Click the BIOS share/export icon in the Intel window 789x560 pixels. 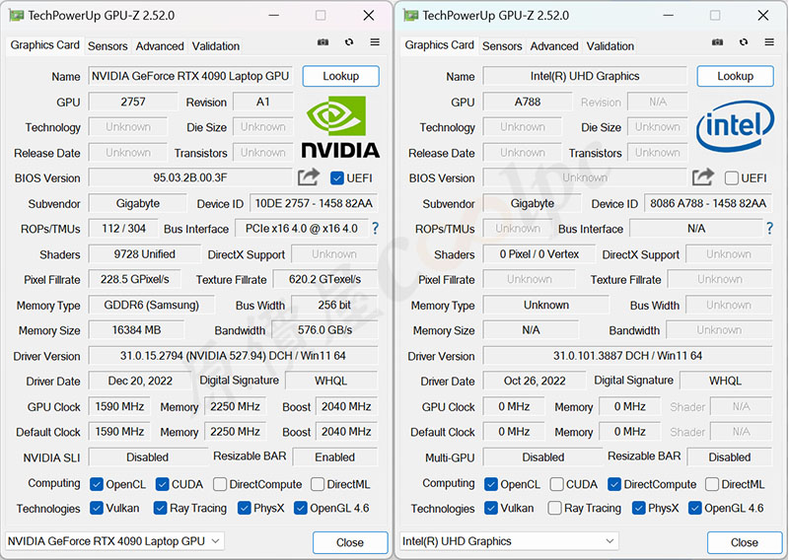pyautogui.click(x=703, y=177)
